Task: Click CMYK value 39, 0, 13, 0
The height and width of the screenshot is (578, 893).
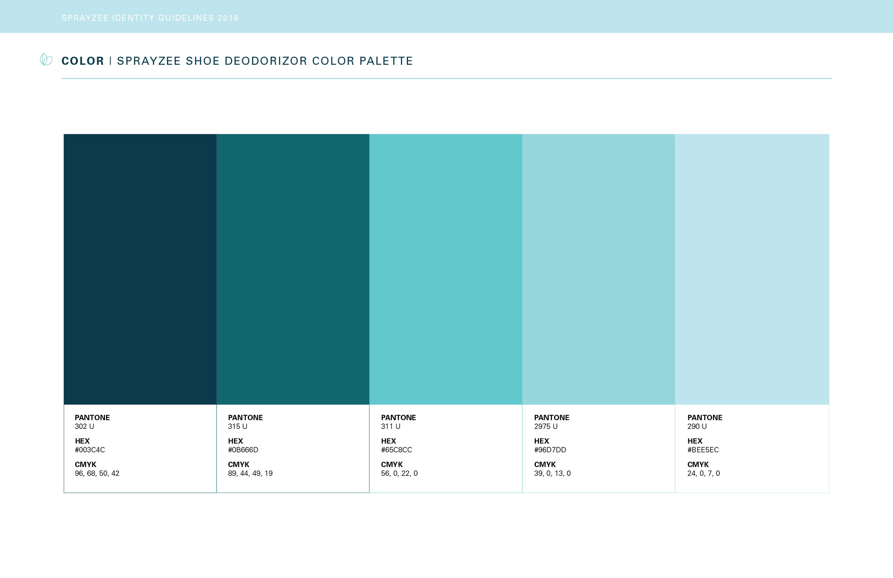Action: click(x=552, y=473)
